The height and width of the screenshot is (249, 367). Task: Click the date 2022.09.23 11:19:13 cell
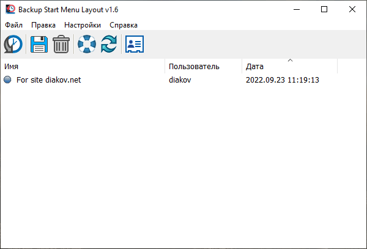283,80
